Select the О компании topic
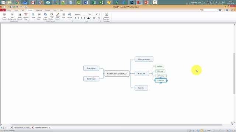Screen dimensions: 236x132 click(x=144, y=59)
